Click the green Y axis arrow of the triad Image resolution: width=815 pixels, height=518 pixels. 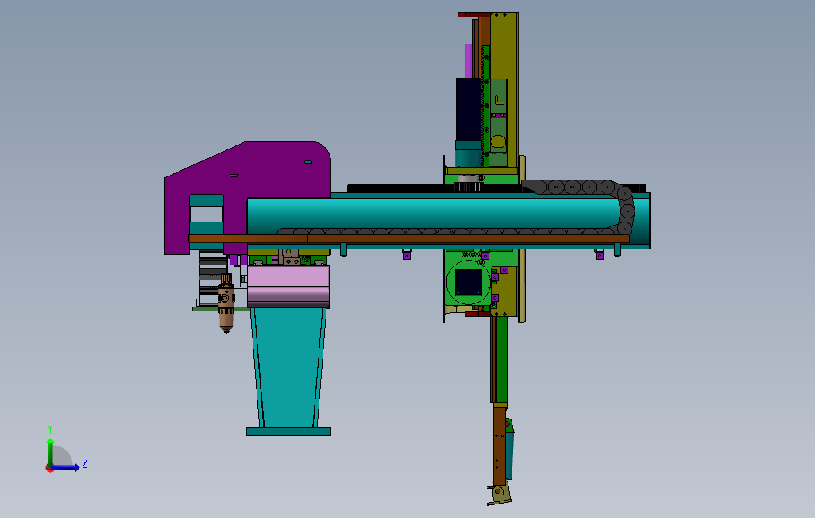pos(50,451)
